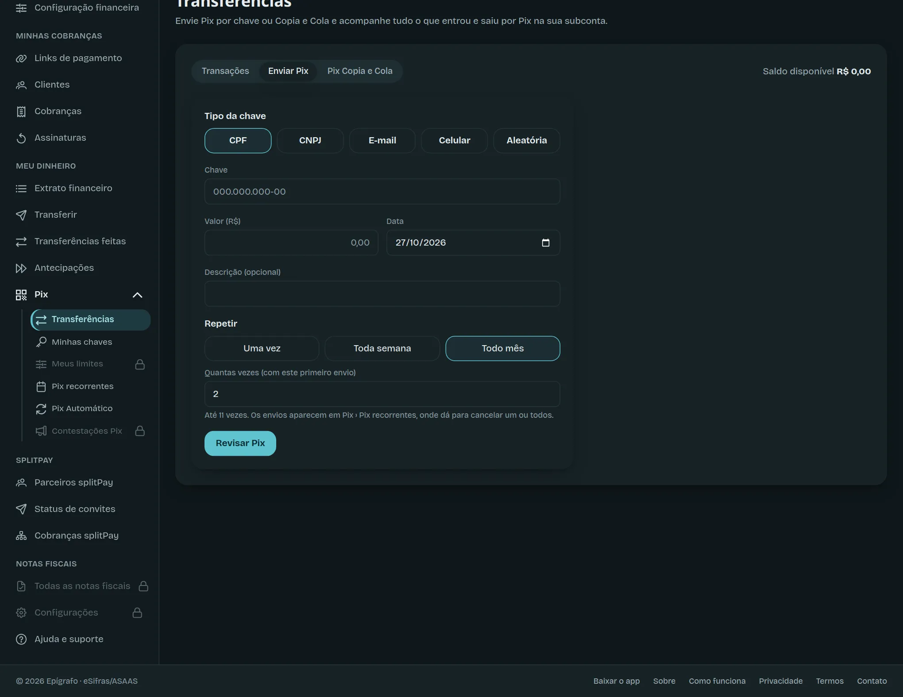Screen dimensions: 903x697
Task: Set repeat to Toda semana
Action: 382,349
